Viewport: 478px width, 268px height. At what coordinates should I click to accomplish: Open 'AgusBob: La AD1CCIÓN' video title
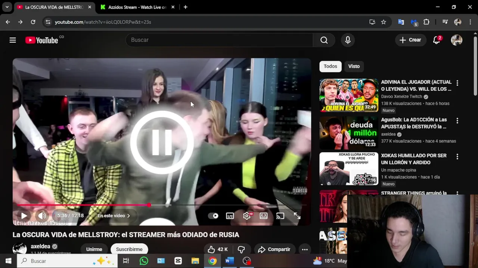click(414, 123)
